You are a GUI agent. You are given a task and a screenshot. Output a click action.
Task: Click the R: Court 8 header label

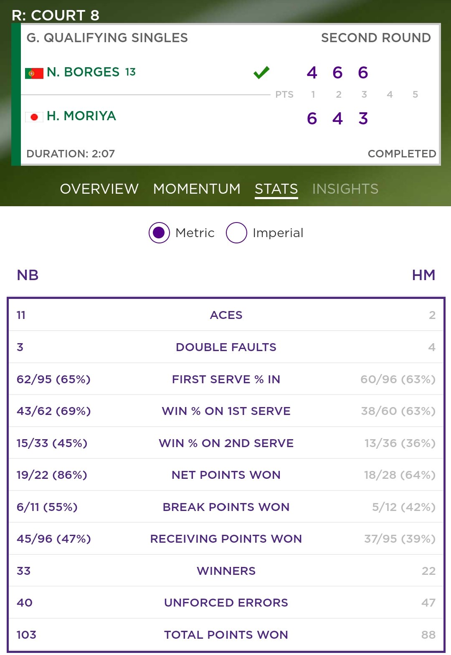click(x=56, y=15)
